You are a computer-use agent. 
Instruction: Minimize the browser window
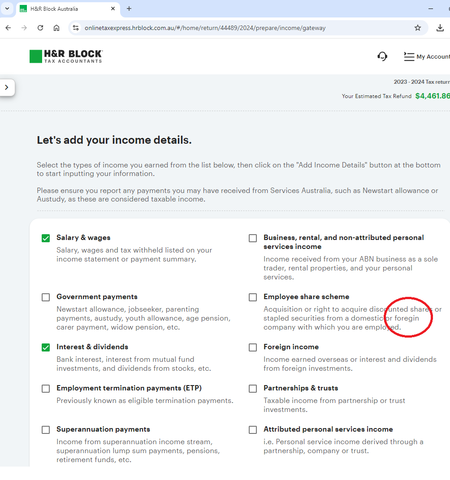[430, 9]
